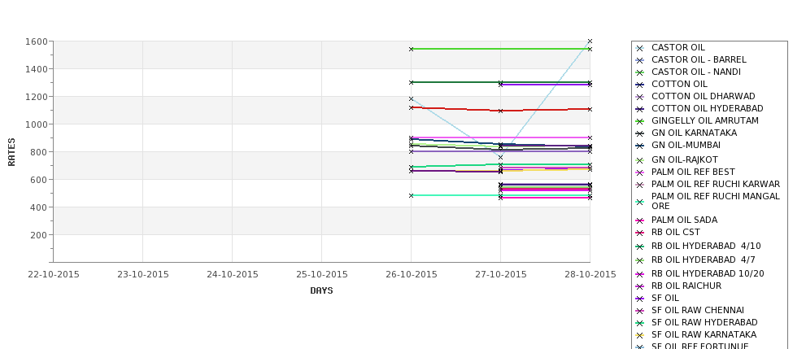Click the PALM OIL REF RUCHI MANGALORE label

coord(716,201)
